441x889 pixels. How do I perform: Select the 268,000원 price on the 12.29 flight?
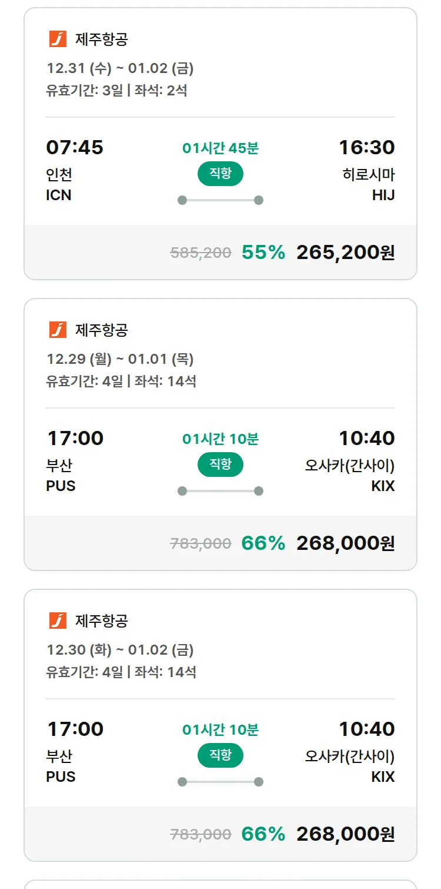coord(345,543)
